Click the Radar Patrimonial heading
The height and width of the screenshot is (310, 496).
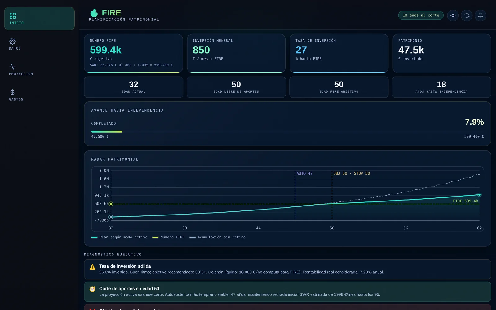115,159
